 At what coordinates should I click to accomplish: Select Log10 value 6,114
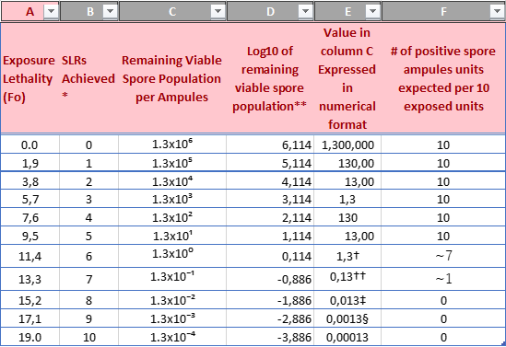[270, 145]
